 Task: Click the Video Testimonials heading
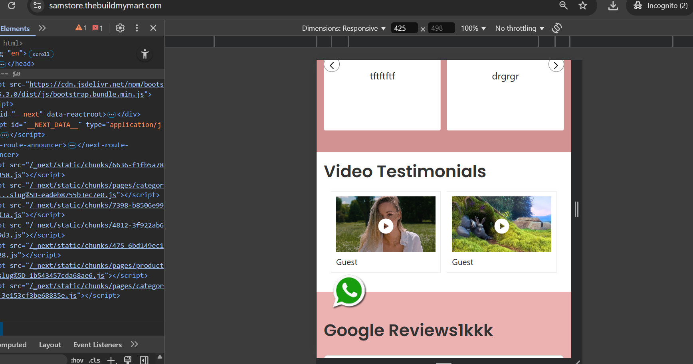[x=405, y=172]
